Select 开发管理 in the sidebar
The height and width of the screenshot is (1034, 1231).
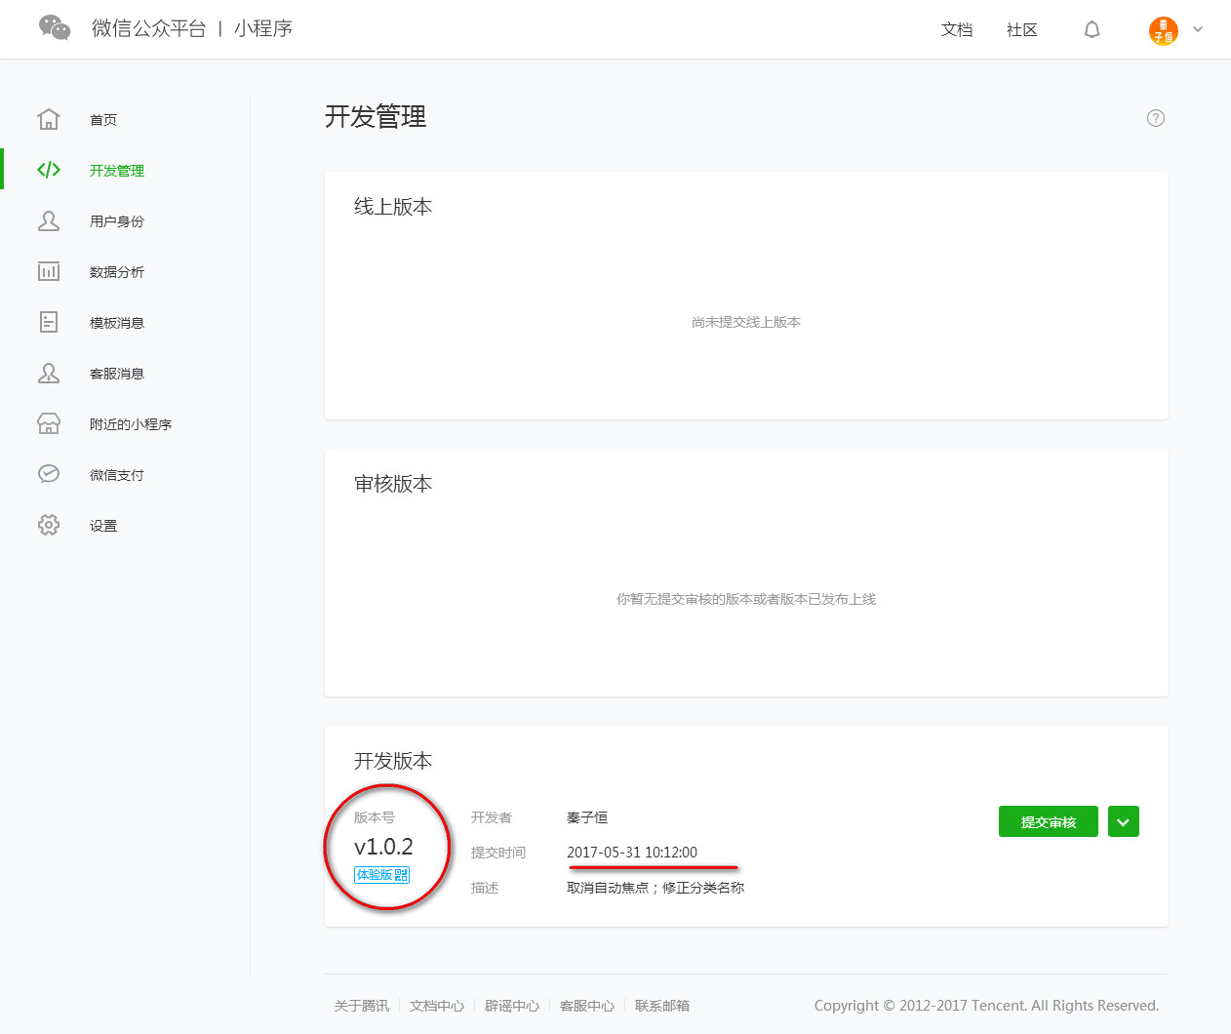point(117,171)
